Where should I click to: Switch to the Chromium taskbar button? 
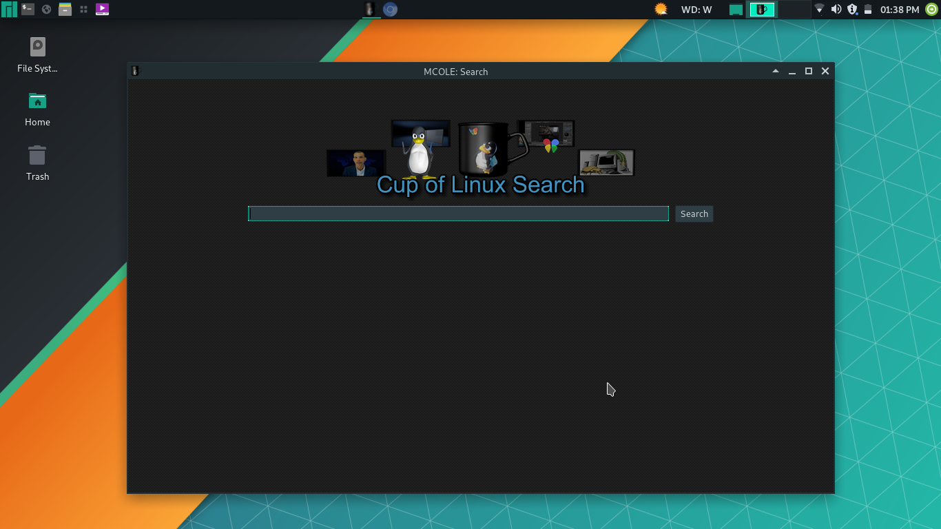pyautogui.click(x=391, y=9)
